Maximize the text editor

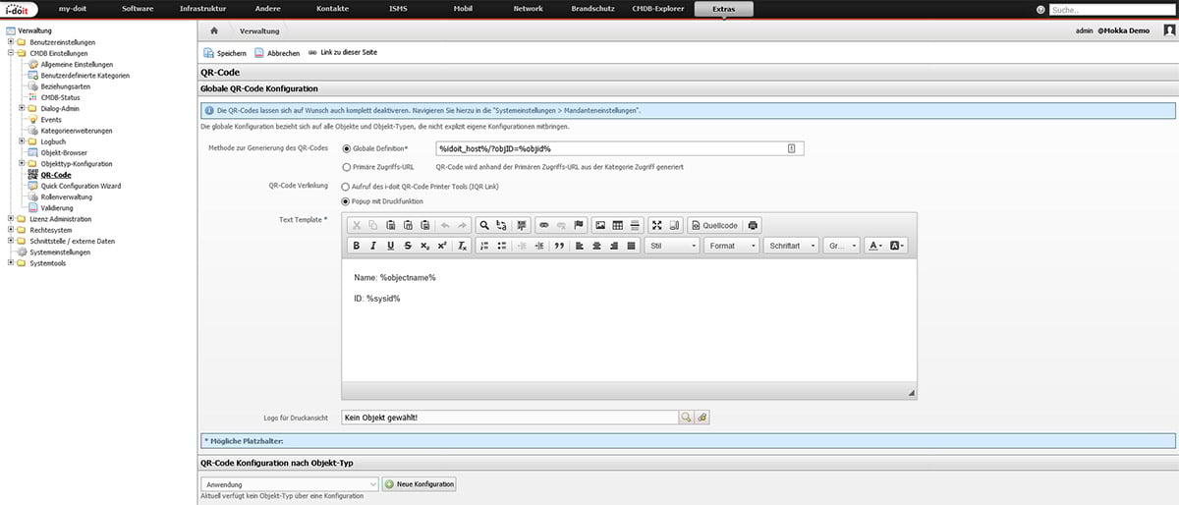click(657, 225)
